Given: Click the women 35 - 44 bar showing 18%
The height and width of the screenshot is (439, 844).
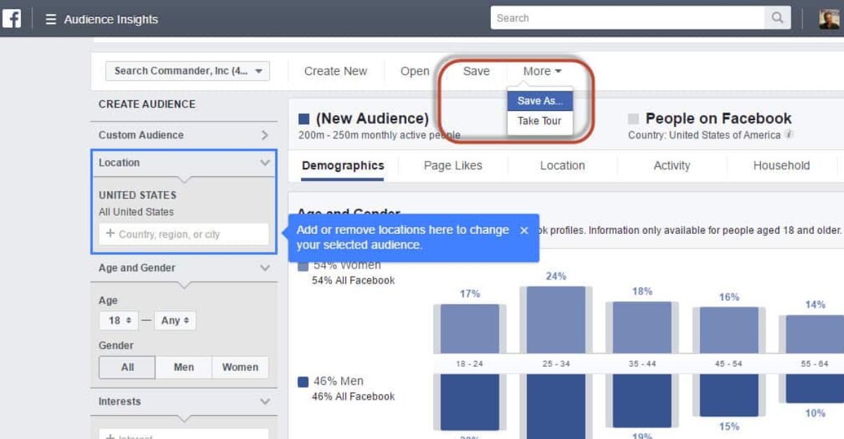Looking at the screenshot, I should click(x=642, y=327).
